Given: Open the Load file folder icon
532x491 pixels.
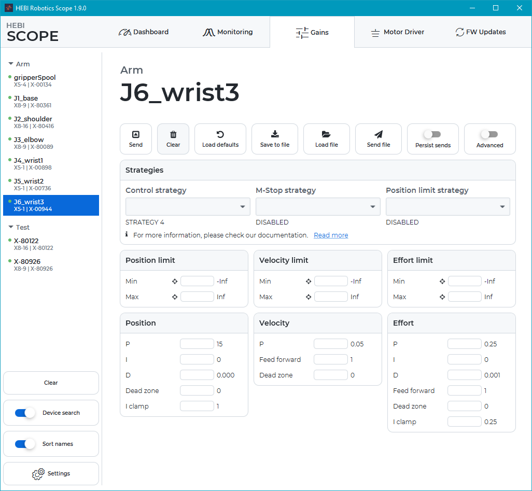Looking at the screenshot, I should point(327,134).
